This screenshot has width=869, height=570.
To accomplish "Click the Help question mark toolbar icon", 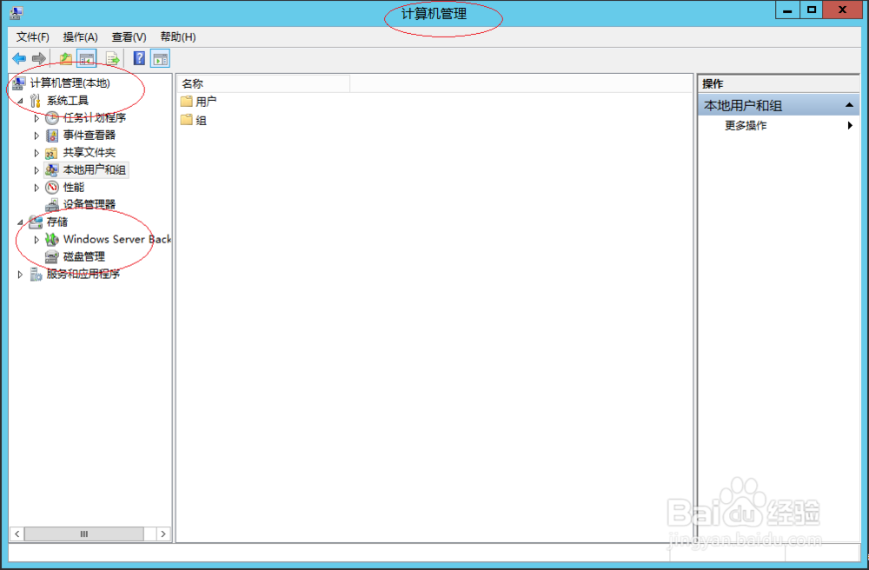I will (x=139, y=58).
